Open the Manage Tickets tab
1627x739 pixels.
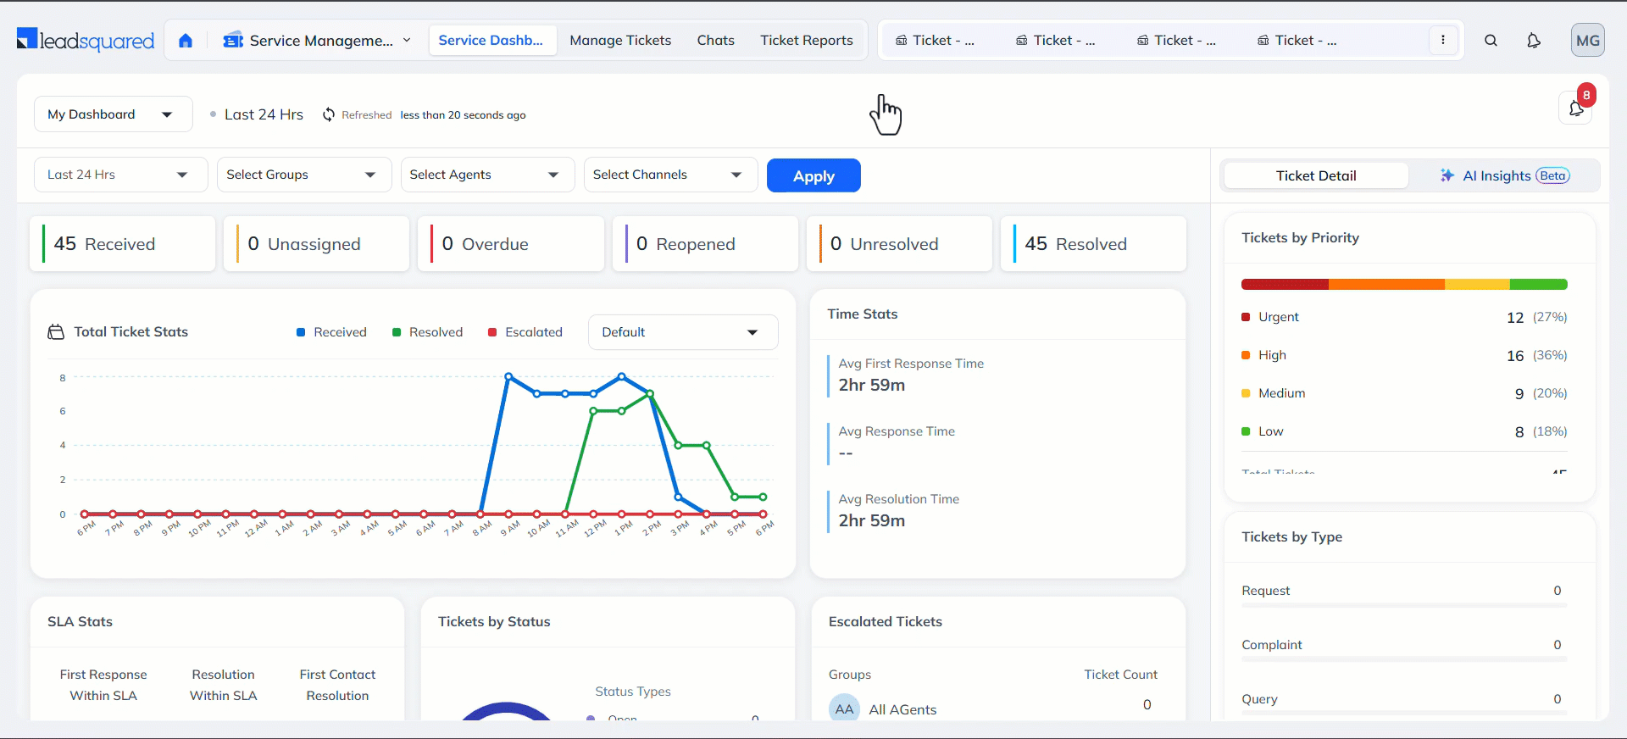click(x=620, y=40)
